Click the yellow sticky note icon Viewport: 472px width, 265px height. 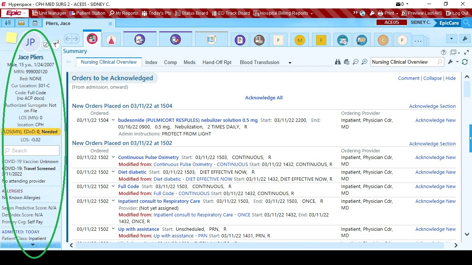click(11, 38)
